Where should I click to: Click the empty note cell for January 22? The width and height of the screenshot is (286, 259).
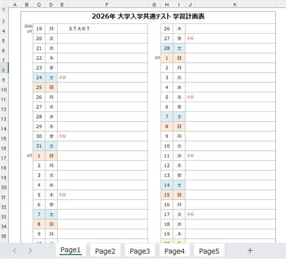point(103,58)
